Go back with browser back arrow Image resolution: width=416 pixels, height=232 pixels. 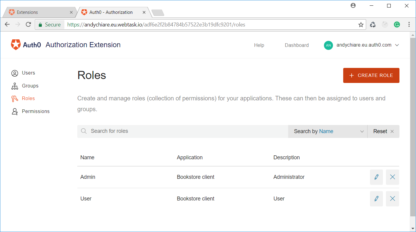[7, 25]
